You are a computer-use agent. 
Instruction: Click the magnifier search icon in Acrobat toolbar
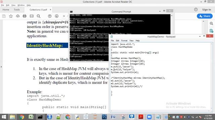coord(39,16)
